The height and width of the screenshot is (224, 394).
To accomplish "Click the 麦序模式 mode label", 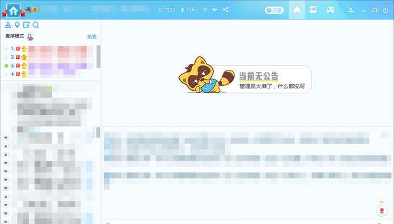I will [x=15, y=36].
